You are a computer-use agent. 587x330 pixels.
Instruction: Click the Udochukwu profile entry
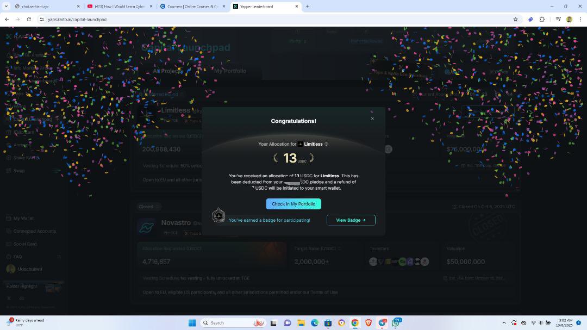[x=24, y=269]
